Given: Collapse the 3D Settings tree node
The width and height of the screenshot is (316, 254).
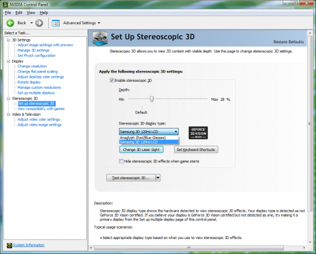Looking at the screenshot, I should [9, 40].
